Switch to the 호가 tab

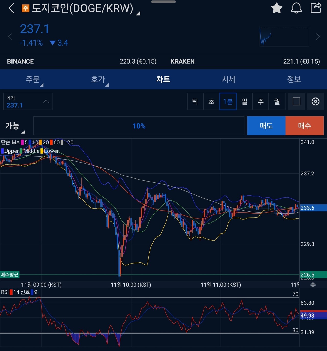(x=98, y=79)
